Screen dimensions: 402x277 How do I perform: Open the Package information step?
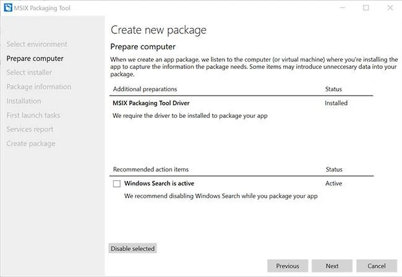tap(39, 87)
